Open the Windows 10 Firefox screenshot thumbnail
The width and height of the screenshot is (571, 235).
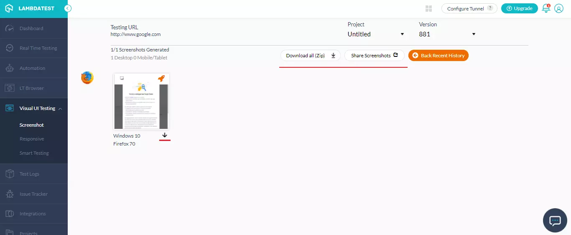coord(141,102)
